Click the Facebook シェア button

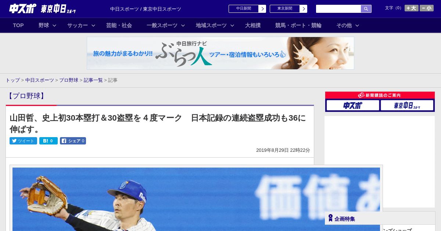[73, 141]
